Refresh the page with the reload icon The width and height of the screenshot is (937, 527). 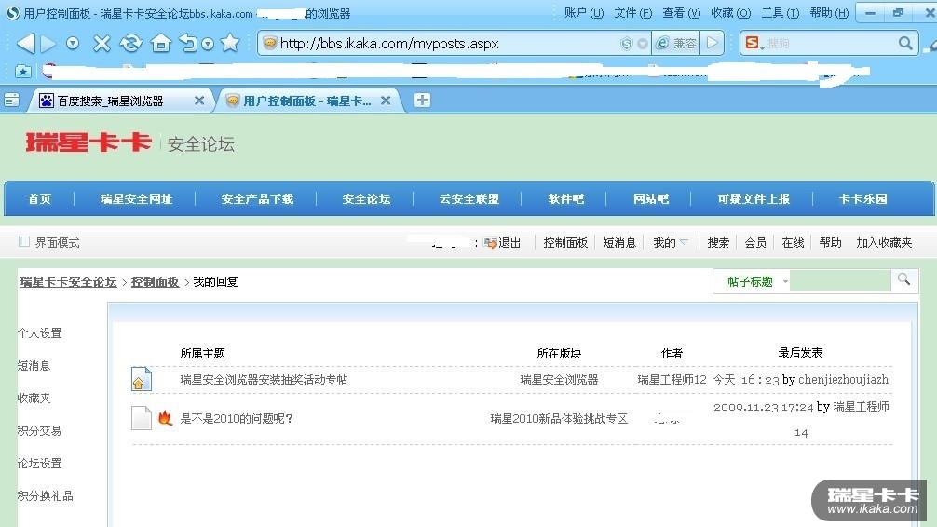[x=131, y=43]
